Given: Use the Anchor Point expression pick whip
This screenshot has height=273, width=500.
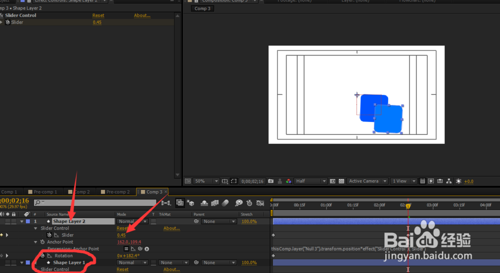Looking at the screenshot, I should click(140, 249).
